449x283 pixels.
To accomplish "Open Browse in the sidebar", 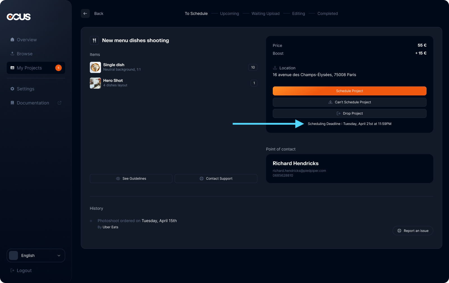I will 25,54.
